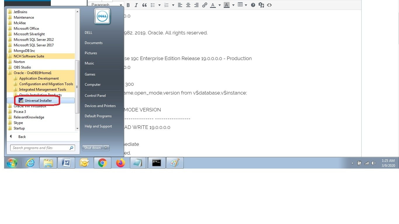Open Documents from start menu
399x224 pixels.
tap(93, 43)
